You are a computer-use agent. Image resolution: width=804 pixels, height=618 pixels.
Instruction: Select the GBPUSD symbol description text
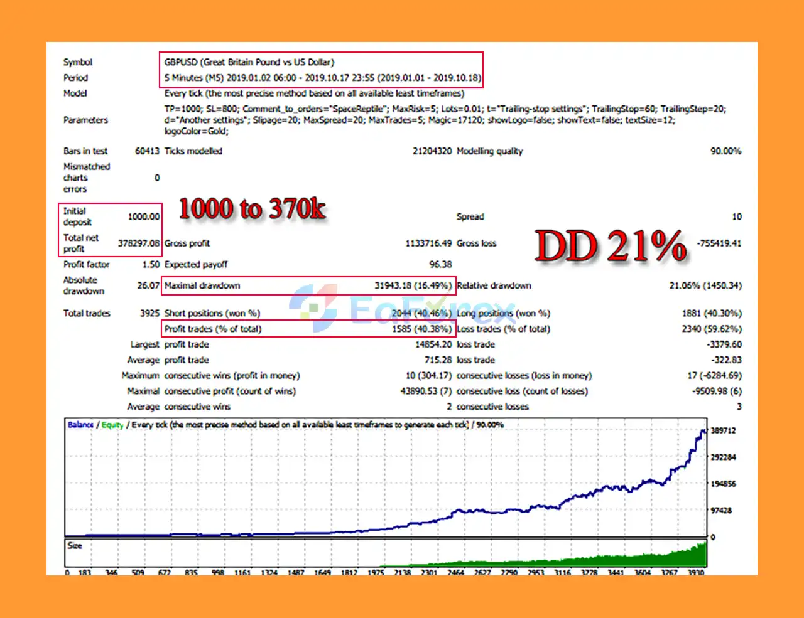click(249, 62)
